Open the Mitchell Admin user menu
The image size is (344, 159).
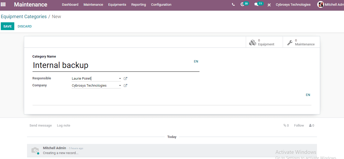tap(331, 5)
